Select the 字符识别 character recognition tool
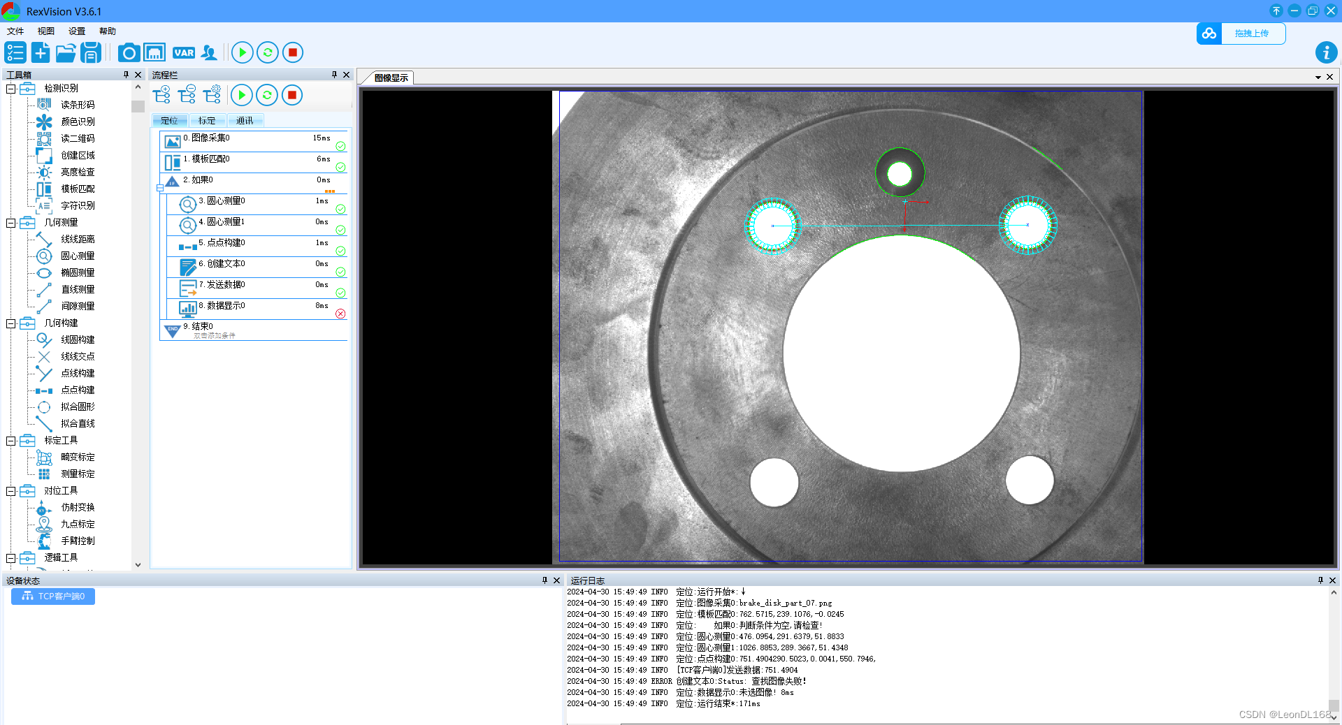The width and height of the screenshot is (1342, 725). click(x=76, y=205)
